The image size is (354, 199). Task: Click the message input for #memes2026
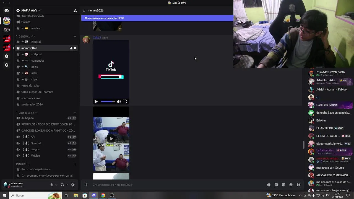[177, 185]
